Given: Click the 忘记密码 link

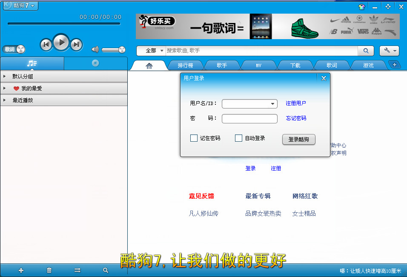Looking at the screenshot, I should point(296,118).
